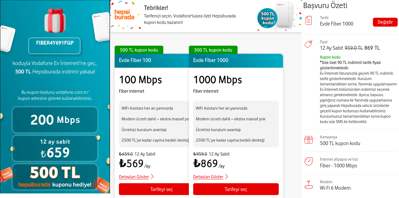Image resolution: width=399 pixels, height=198 pixels.
Task: Click the Evde Fiber 1000 card header
Action: coord(236,60)
